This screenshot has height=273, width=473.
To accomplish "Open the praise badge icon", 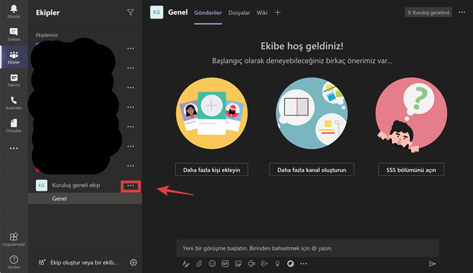I will coord(277,264).
